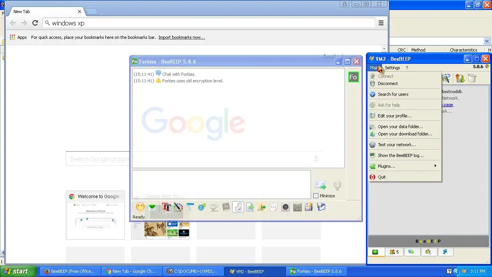The width and height of the screenshot is (492, 277).
Task: Open the Welcome to Google Chrome thumbnail
Action: (x=95, y=215)
